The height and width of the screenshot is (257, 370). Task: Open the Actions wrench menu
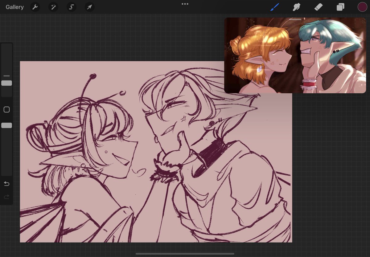pos(35,7)
